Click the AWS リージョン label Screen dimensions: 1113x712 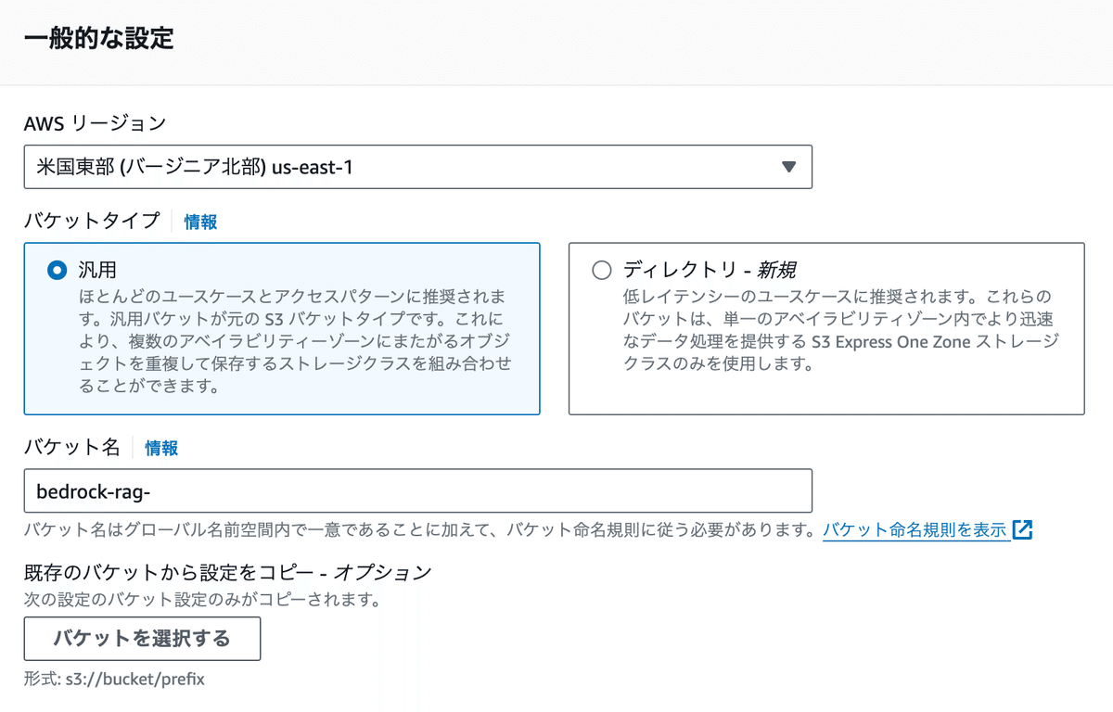point(96,122)
